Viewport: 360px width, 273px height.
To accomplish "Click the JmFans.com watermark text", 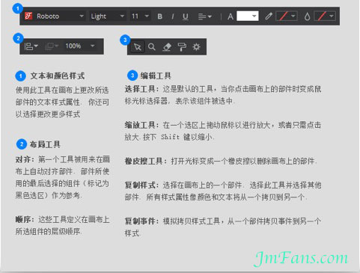I will (x=301, y=259).
